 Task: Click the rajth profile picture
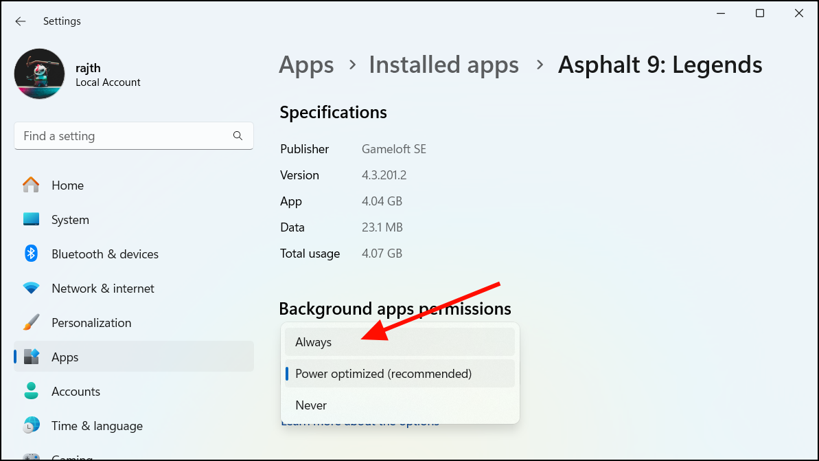(39, 74)
